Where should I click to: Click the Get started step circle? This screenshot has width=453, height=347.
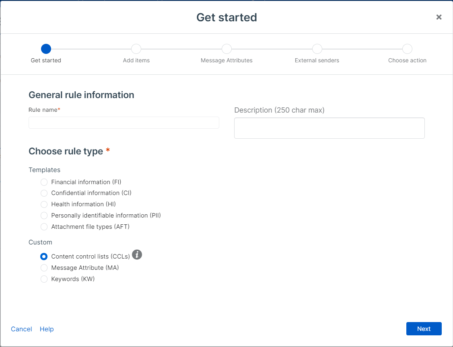point(46,49)
